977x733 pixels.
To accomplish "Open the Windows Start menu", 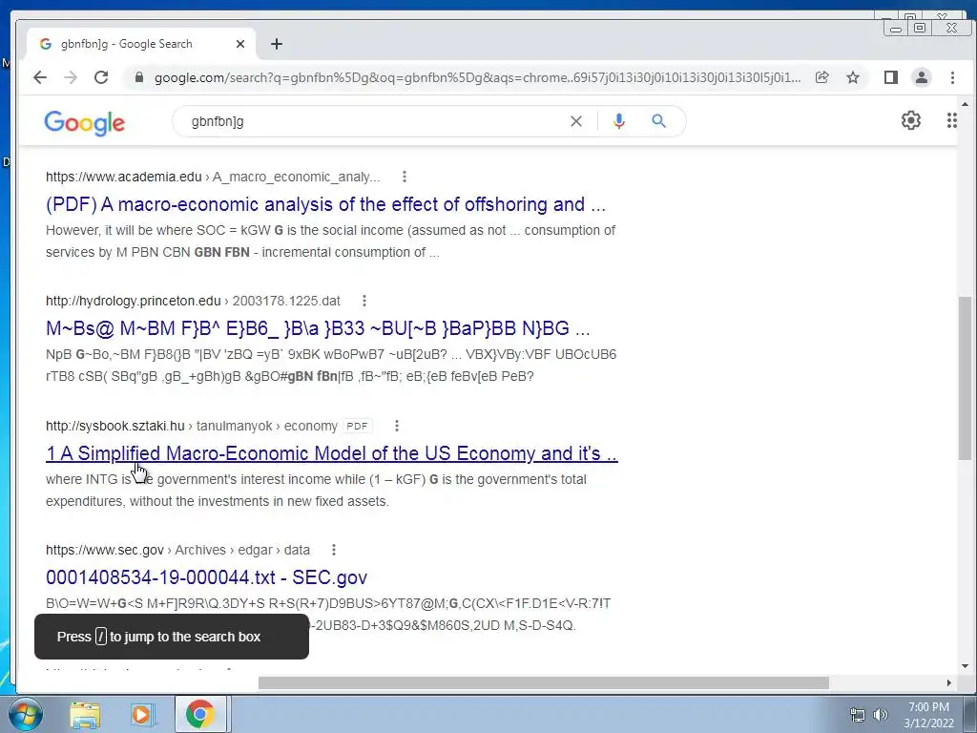I will point(25,714).
